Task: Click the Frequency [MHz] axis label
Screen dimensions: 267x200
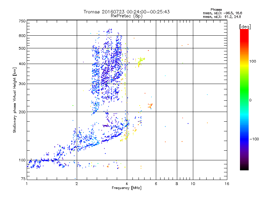Action: [x=126, y=188]
